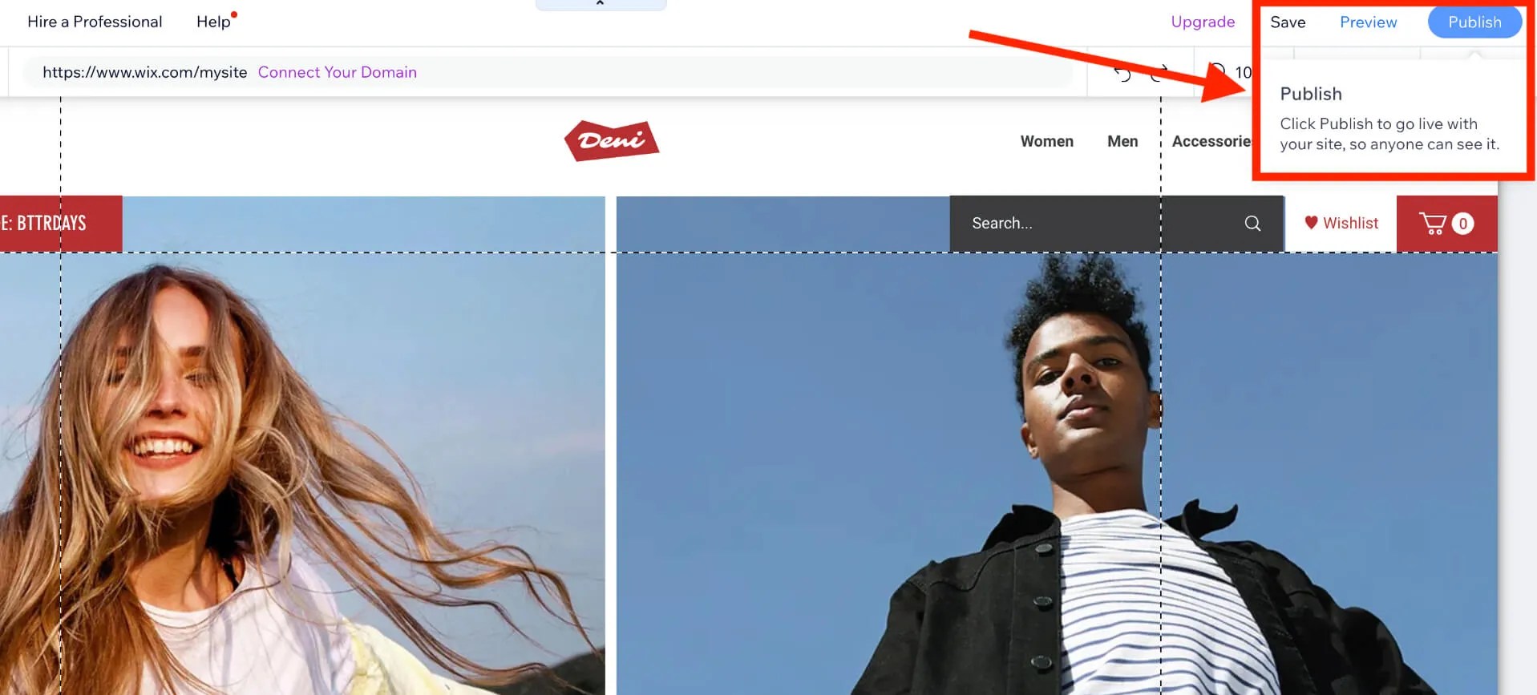Click the Connect Your Domain link

(x=337, y=72)
